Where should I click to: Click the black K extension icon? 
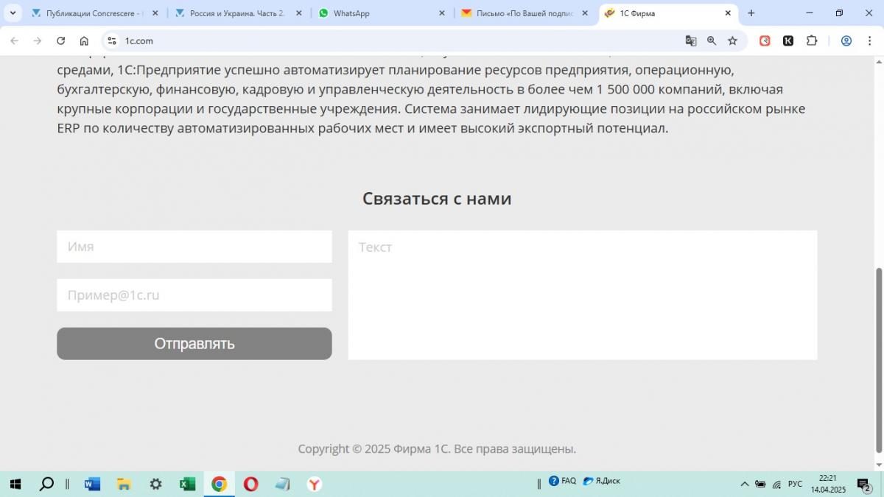[x=788, y=41]
